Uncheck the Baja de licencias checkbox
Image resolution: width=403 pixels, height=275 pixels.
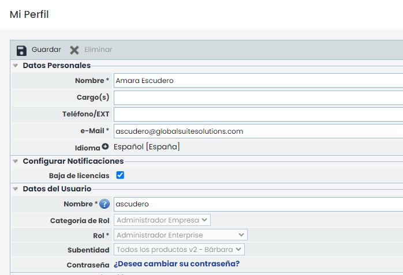(120, 175)
